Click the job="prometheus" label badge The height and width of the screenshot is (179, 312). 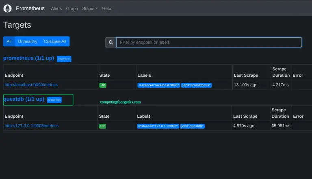[196, 85]
